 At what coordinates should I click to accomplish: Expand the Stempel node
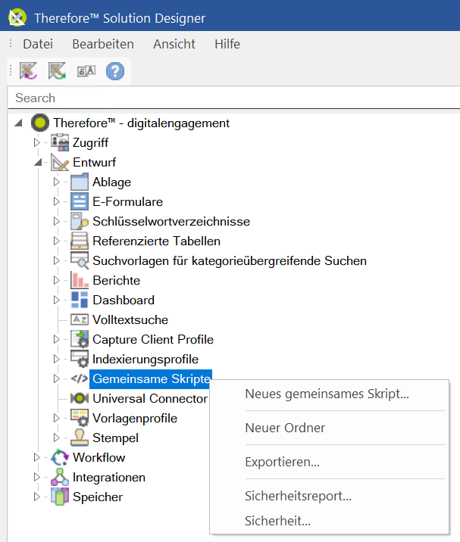click(57, 438)
